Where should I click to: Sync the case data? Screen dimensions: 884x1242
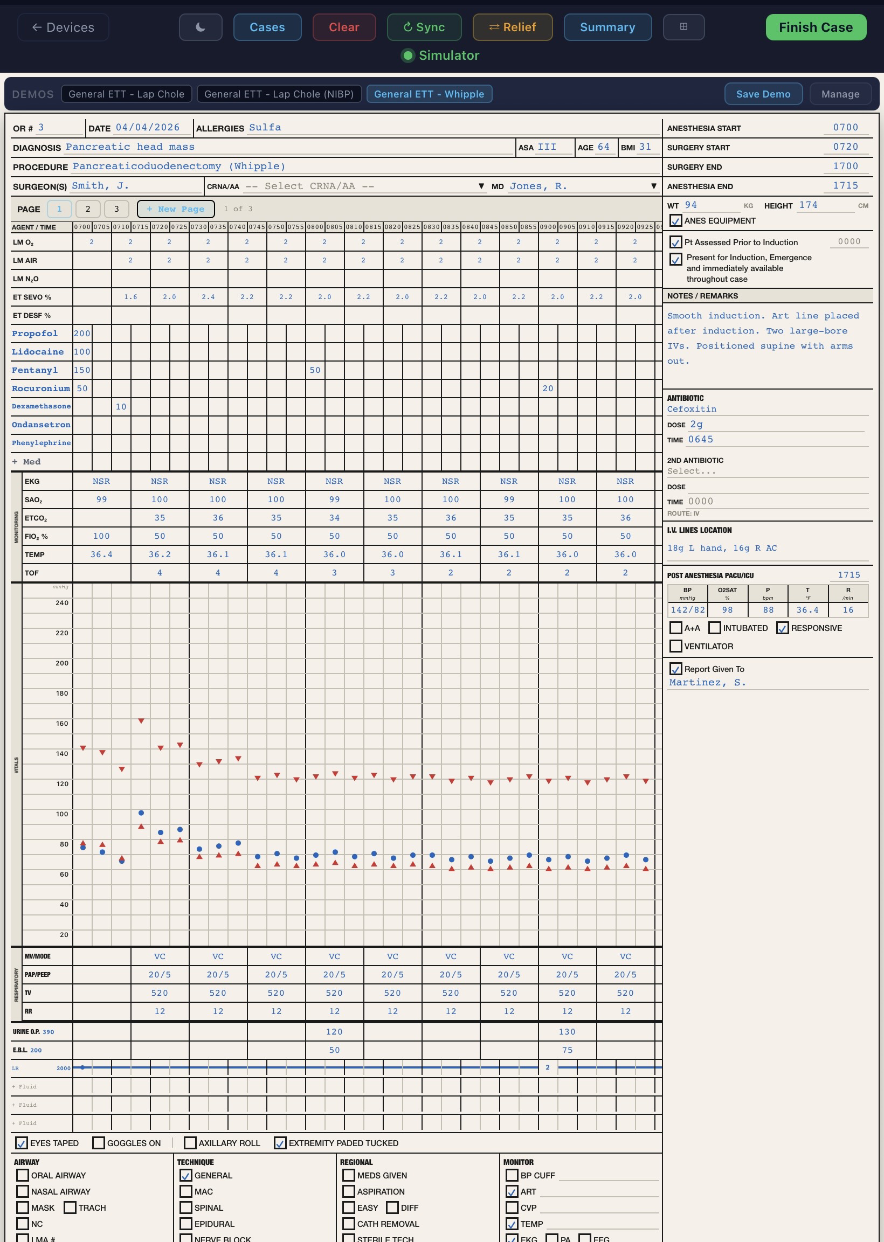[424, 27]
